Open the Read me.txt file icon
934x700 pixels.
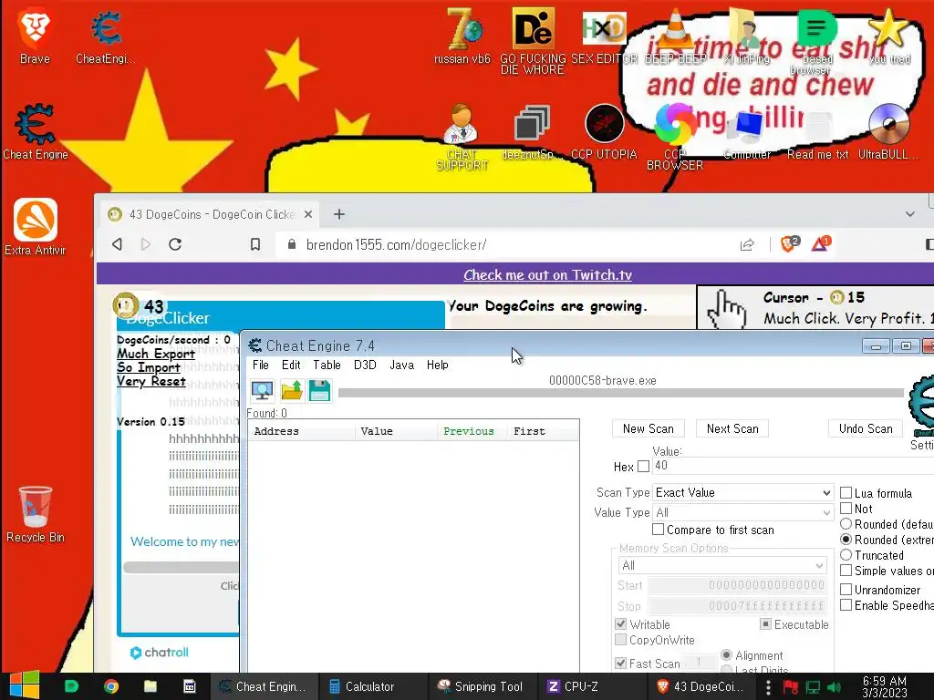pyautogui.click(x=818, y=131)
